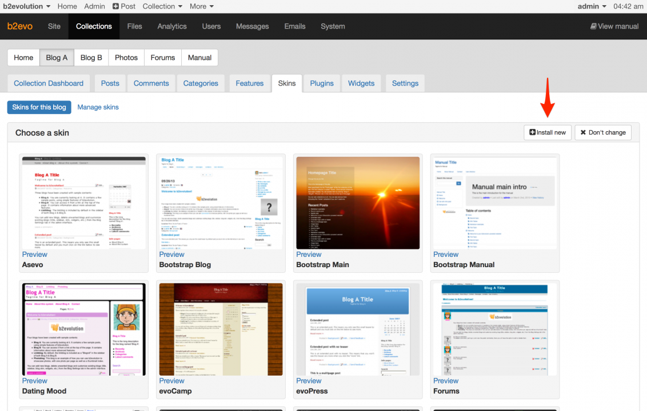The image size is (647, 411).
Task: Preview the evoCamp skin
Action: click(x=171, y=381)
